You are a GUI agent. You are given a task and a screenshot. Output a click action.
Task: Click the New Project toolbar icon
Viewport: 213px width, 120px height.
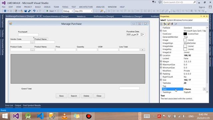(16, 11)
